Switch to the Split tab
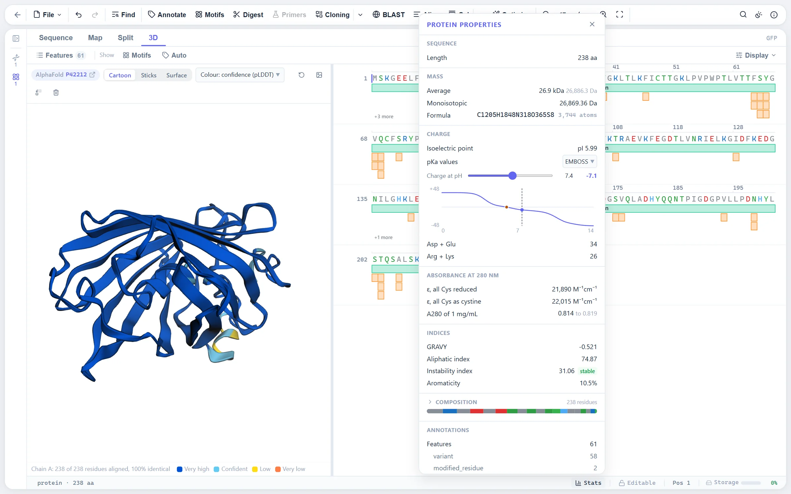 click(x=125, y=38)
